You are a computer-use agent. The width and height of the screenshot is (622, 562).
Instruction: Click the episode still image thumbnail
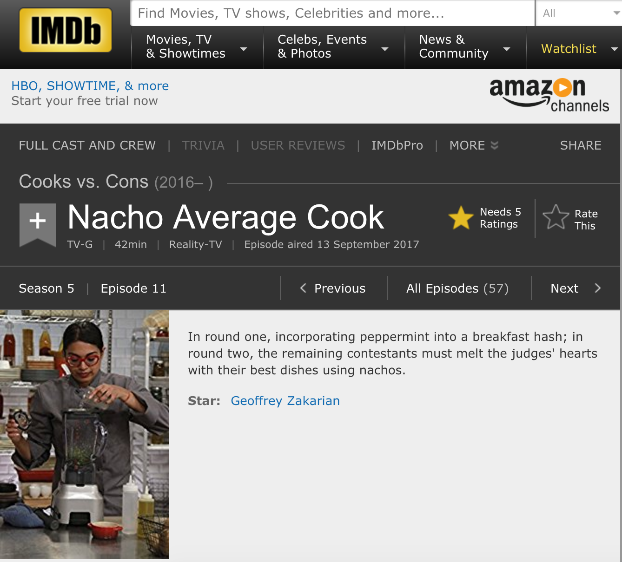[85, 434]
